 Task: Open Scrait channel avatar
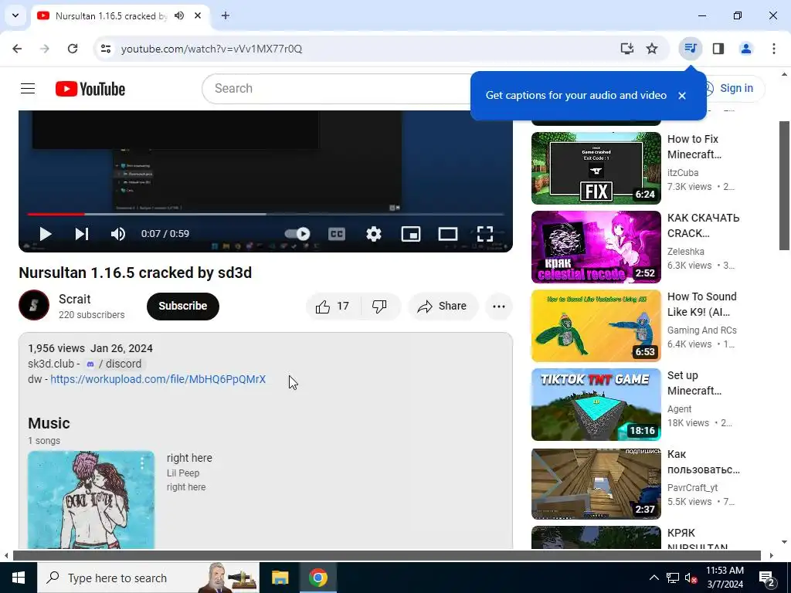(34, 305)
